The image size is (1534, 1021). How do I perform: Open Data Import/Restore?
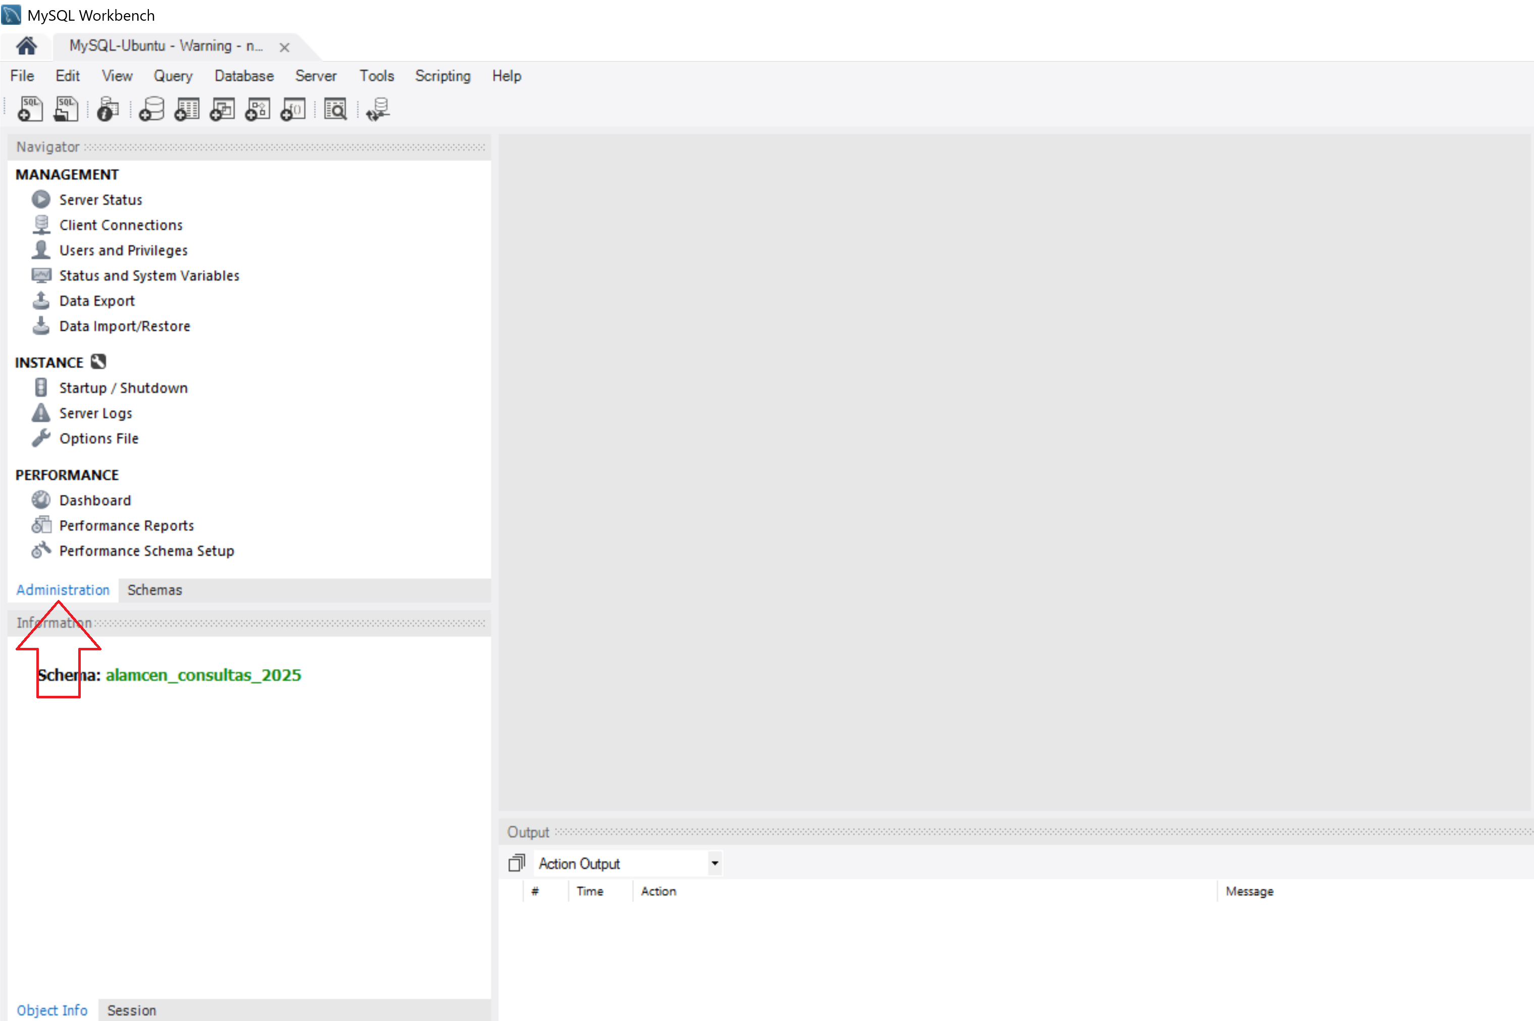point(125,326)
